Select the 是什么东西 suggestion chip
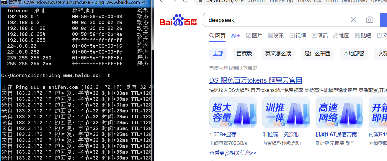Viewport: 387px width, 161px height. (x=317, y=54)
